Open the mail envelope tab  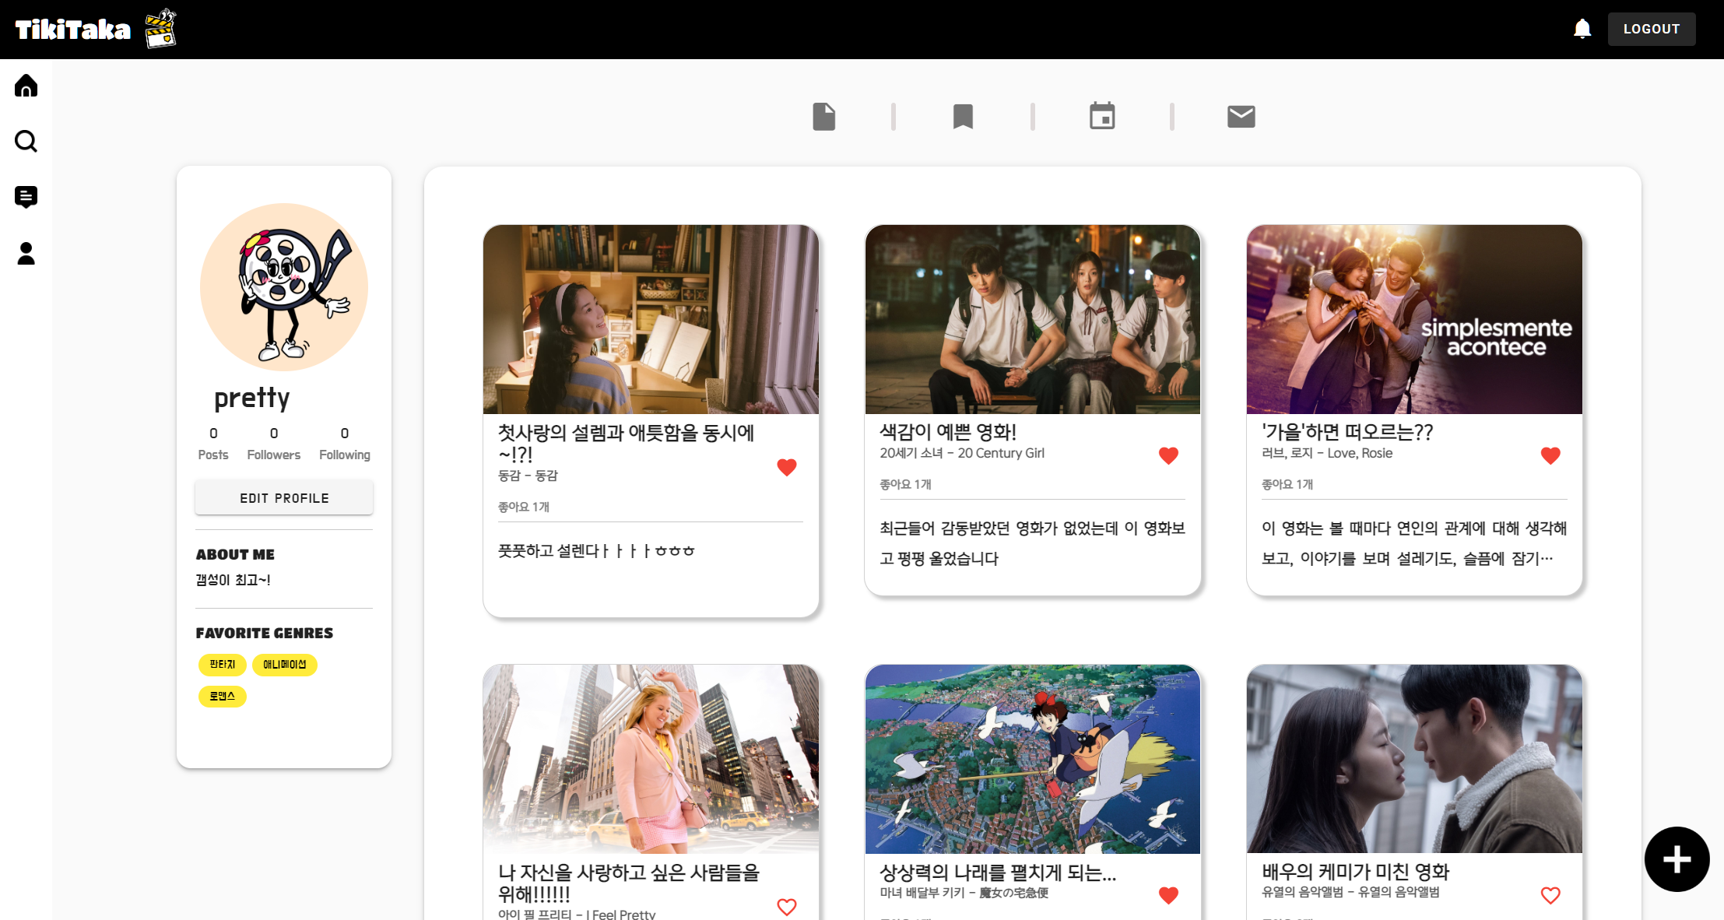(x=1241, y=117)
